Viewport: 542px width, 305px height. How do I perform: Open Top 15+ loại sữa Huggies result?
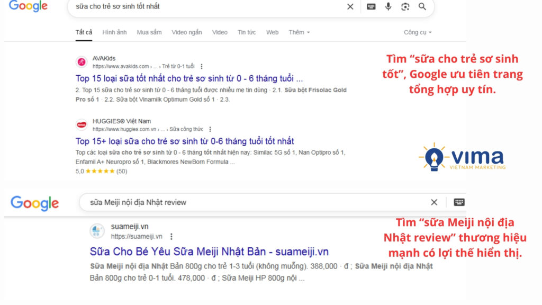tap(185, 141)
